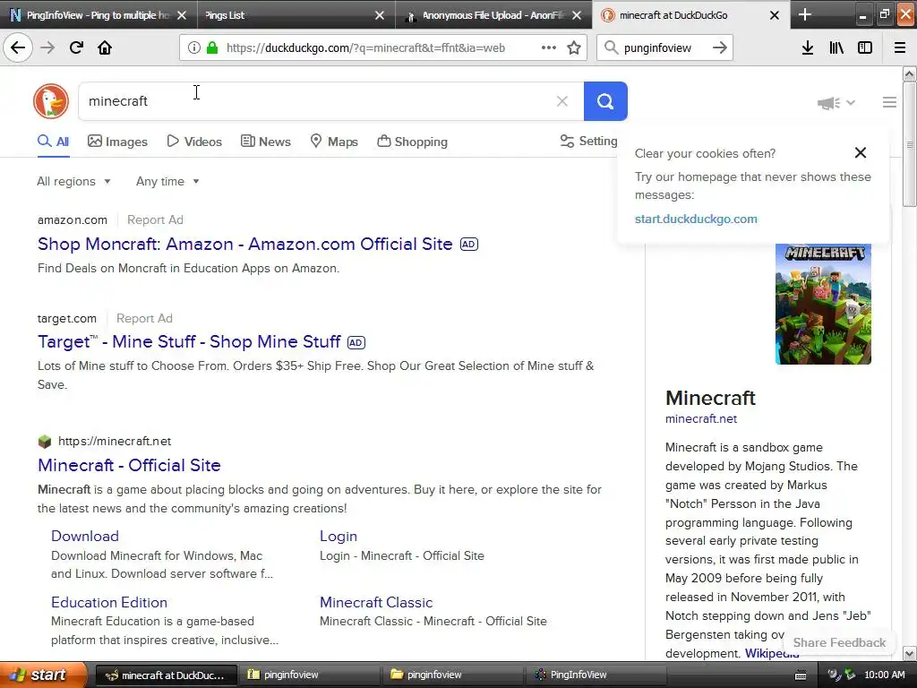Viewport: 917px width, 688px height.
Task: Click the Minecraft cover art thumbnail
Action: click(823, 304)
